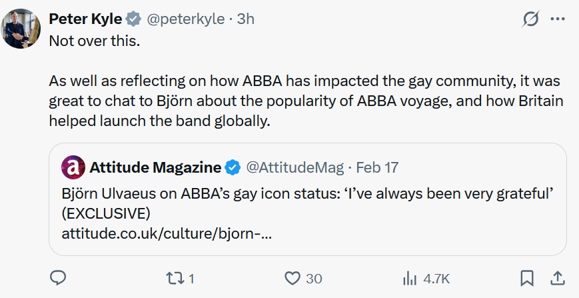The width and height of the screenshot is (579, 298).
Task: Click Attitude Magazine's logo avatar
Action: coord(73,167)
